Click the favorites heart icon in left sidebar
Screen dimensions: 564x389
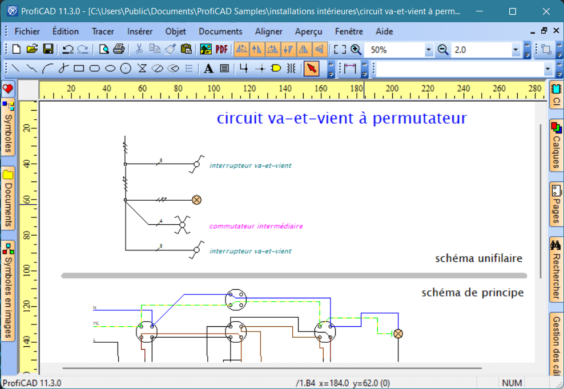click(8, 89)
